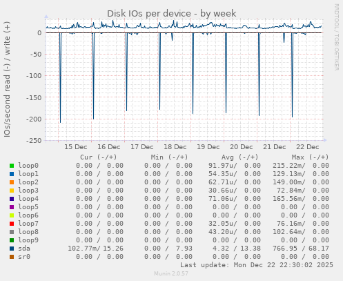Screen dimensions: 343x281
Task: Click sda average read value 4.32
Action: (221, 249)
